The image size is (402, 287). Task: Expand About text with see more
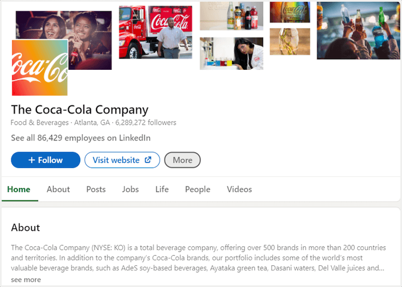click(x=26, y=280)
